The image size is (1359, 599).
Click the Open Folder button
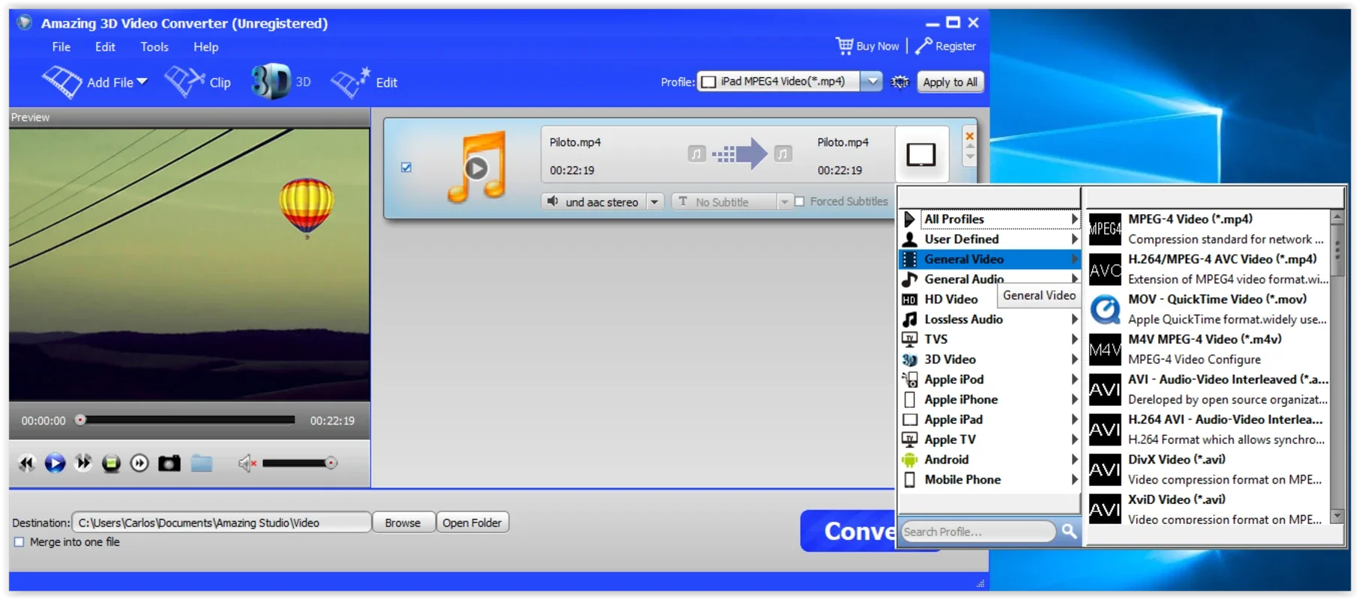[x=471, y=523]
